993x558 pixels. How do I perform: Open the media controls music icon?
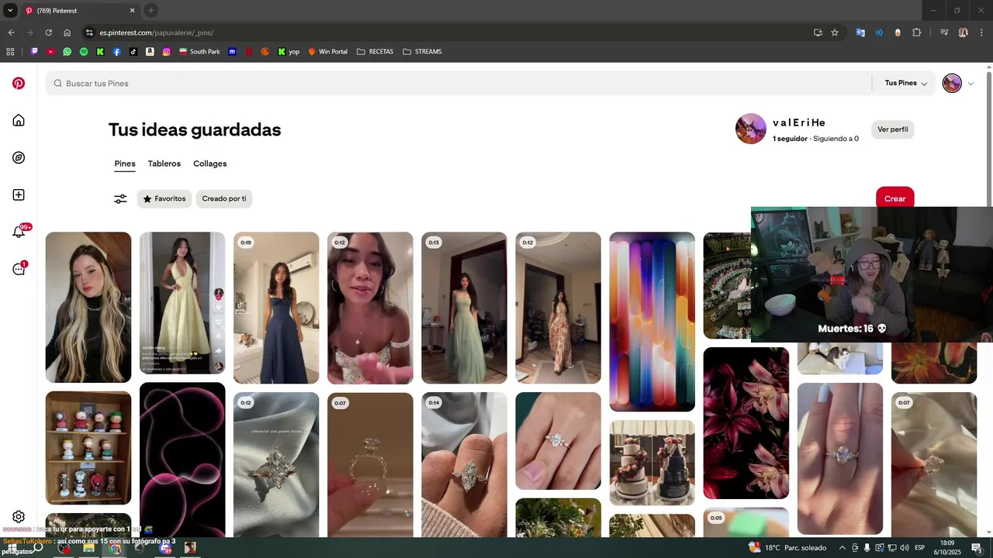point(944,33)
